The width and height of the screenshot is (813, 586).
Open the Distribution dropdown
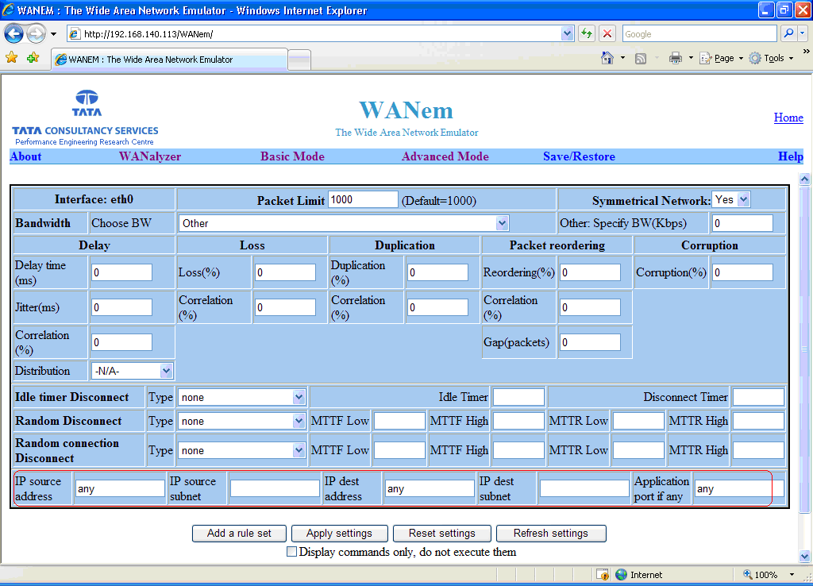(x=132, y=371)
